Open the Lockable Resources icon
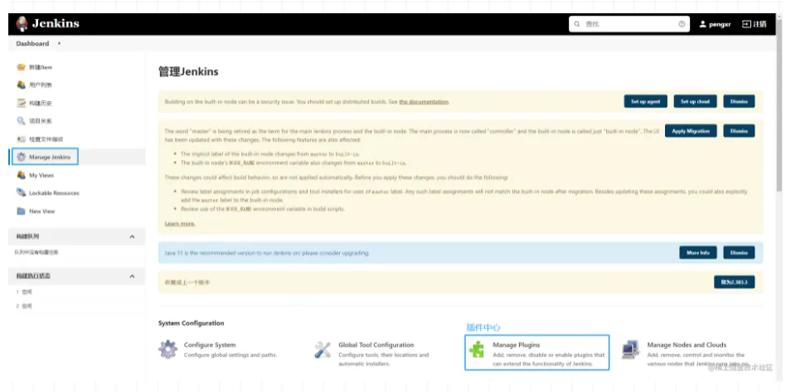 (21, 193)
